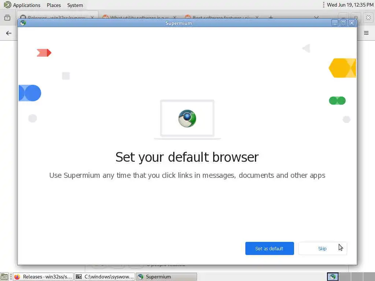Close the Supermium window
The image size is (375, 281).
click(352, 23)
